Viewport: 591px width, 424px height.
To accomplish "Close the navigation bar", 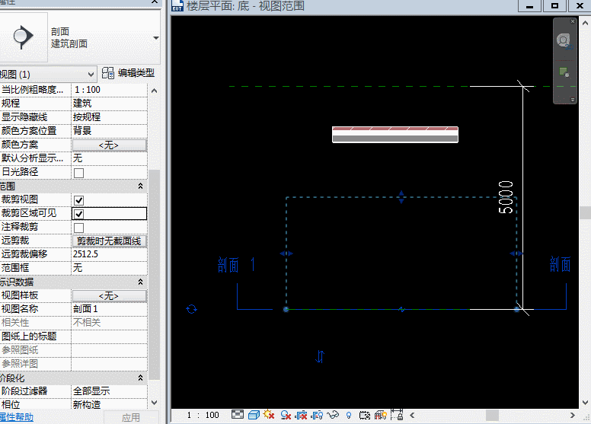I will click(x=573, y=21).
